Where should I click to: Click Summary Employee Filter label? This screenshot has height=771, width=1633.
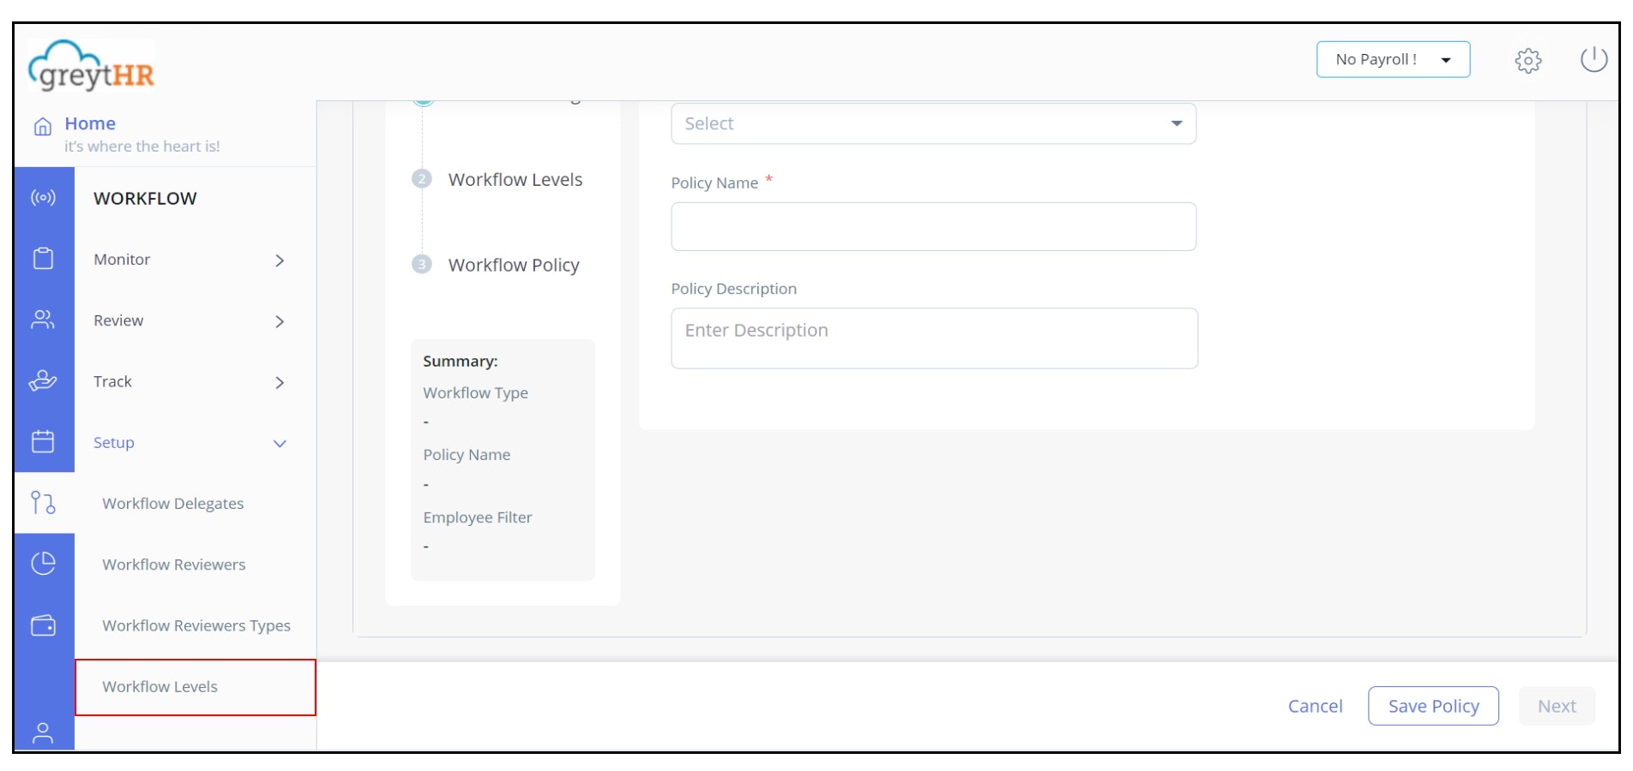pyautogui.click(x=478, y=517)
